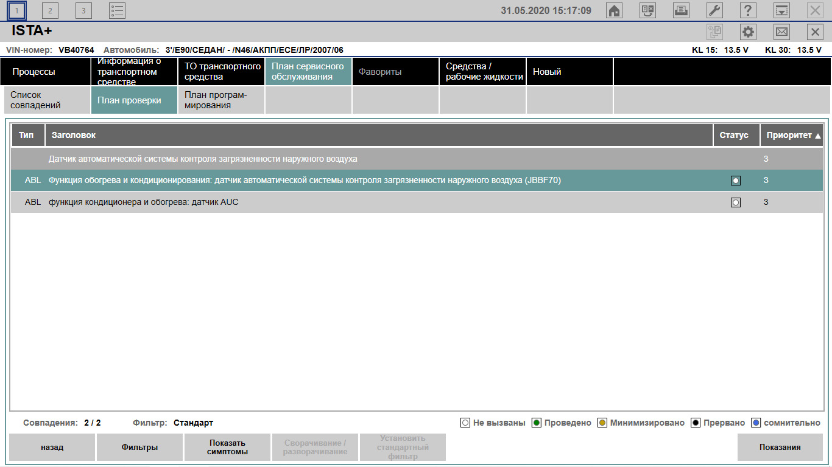Open ТО транспортного средства tab
This screenshot has height=467, width=832.
click(221, 72)
